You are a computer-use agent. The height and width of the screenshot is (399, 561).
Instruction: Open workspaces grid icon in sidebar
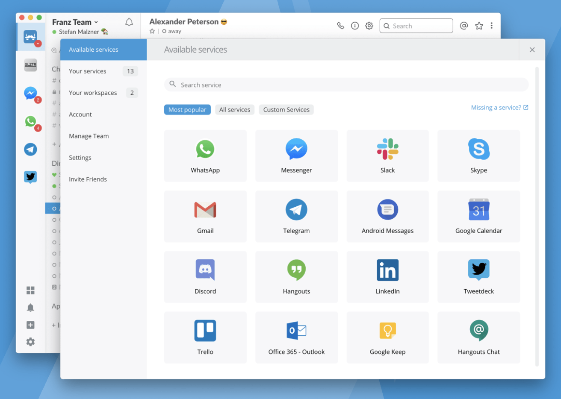point(30,290)
